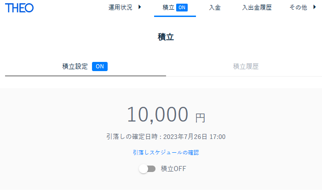Switch to the 積立履歴 tab
The width and height of the screenshot is (322, 194).
(x=246, y=67)
